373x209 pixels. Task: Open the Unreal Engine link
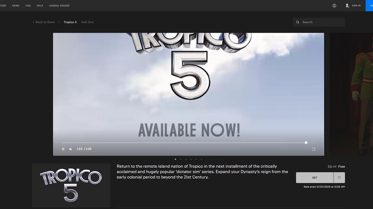(x=59, y=6)
